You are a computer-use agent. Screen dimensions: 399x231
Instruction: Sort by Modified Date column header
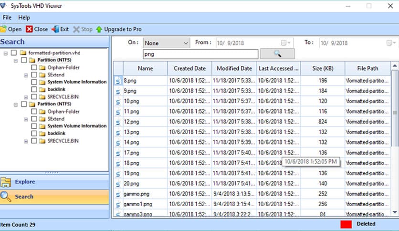tap(234, 68)
